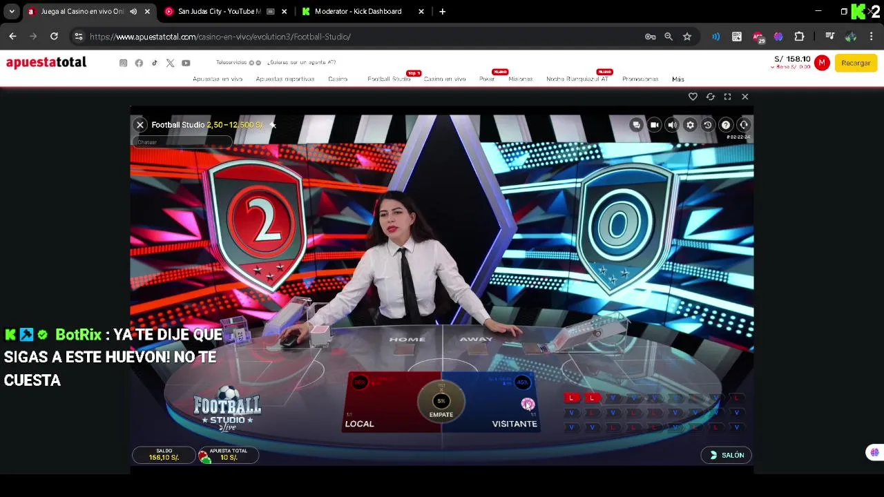Viewport: 884px width, 497px height.
Task: Click apuestatotal logo
Action: (x=46, y=63)
